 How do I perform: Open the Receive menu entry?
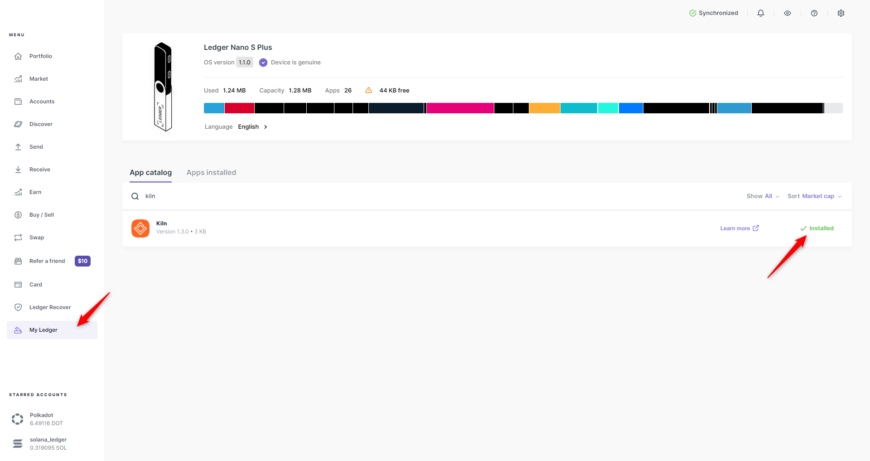52,170
